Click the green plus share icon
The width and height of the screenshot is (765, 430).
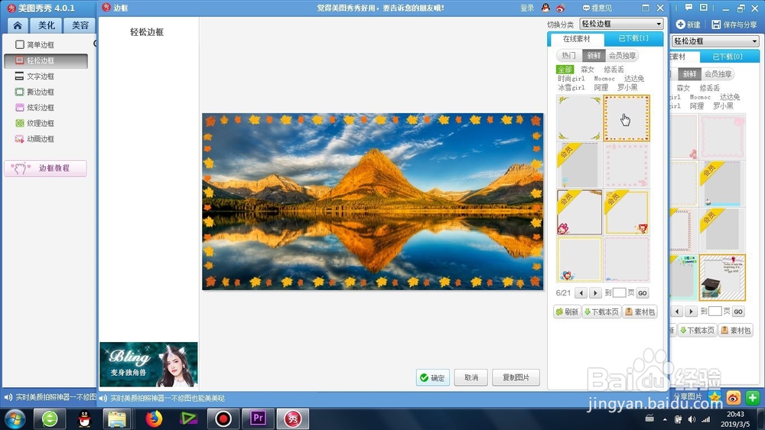point(752,398)
